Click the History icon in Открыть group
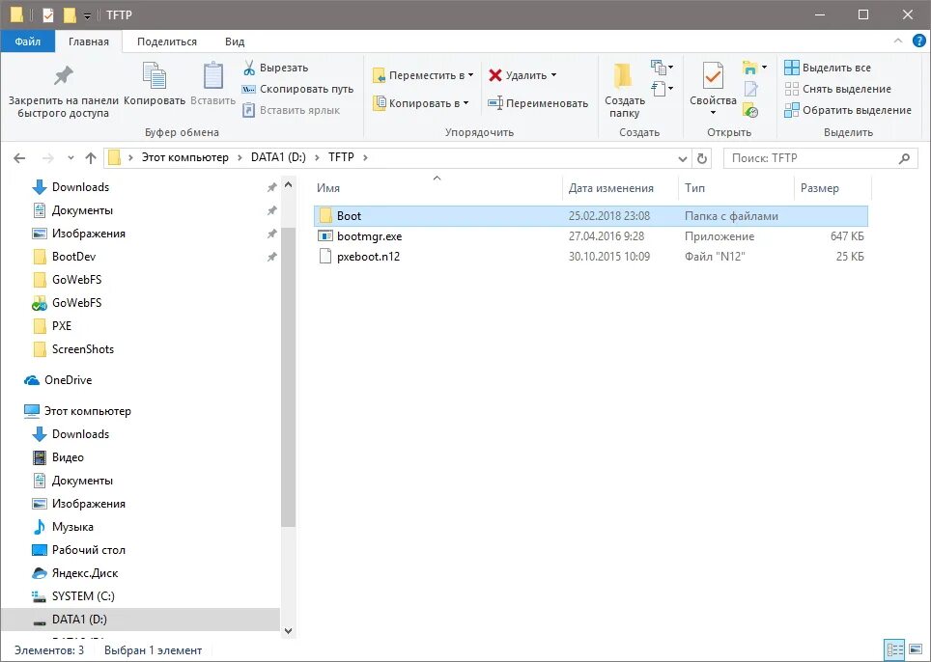931x662 pixels. (751, 110)
